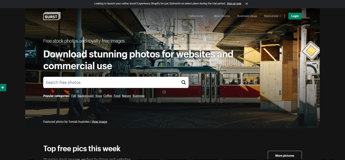Open the Business category link
This screenshot has width=345, height=160.
pos(138,96)
